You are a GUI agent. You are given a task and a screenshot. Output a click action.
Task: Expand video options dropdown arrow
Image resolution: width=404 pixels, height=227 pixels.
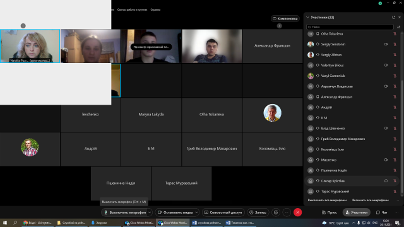pyautogui.click(x=196, y=212)
